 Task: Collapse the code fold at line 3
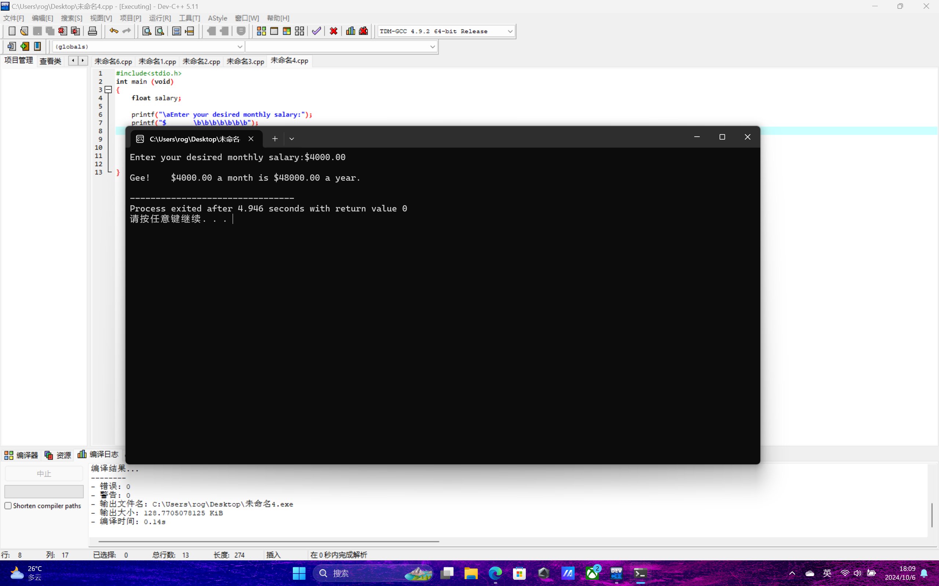click(x=109, y=90)
